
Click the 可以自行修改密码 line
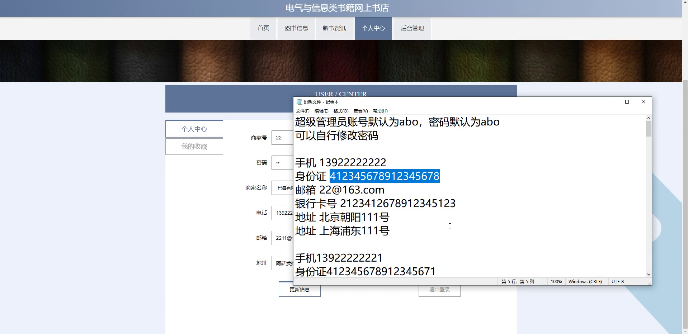[x=337, y=135]
